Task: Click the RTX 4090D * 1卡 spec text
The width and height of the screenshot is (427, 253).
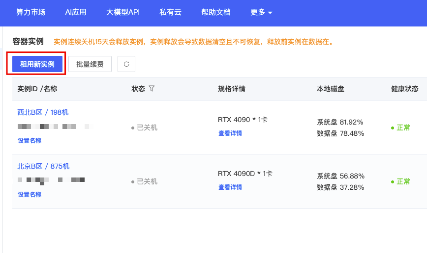Action: coord(245,174)
